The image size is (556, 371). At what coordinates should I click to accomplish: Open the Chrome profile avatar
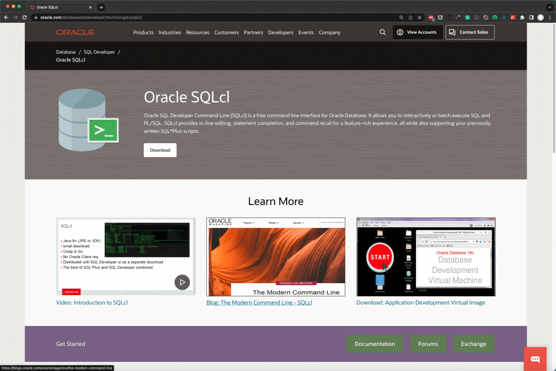[540, 17]
